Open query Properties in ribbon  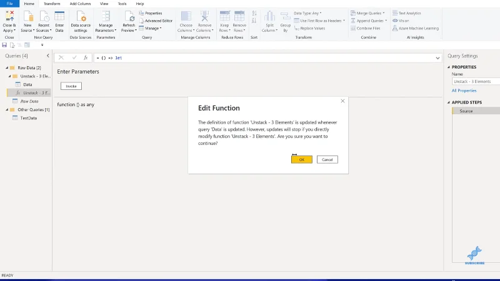151,13
